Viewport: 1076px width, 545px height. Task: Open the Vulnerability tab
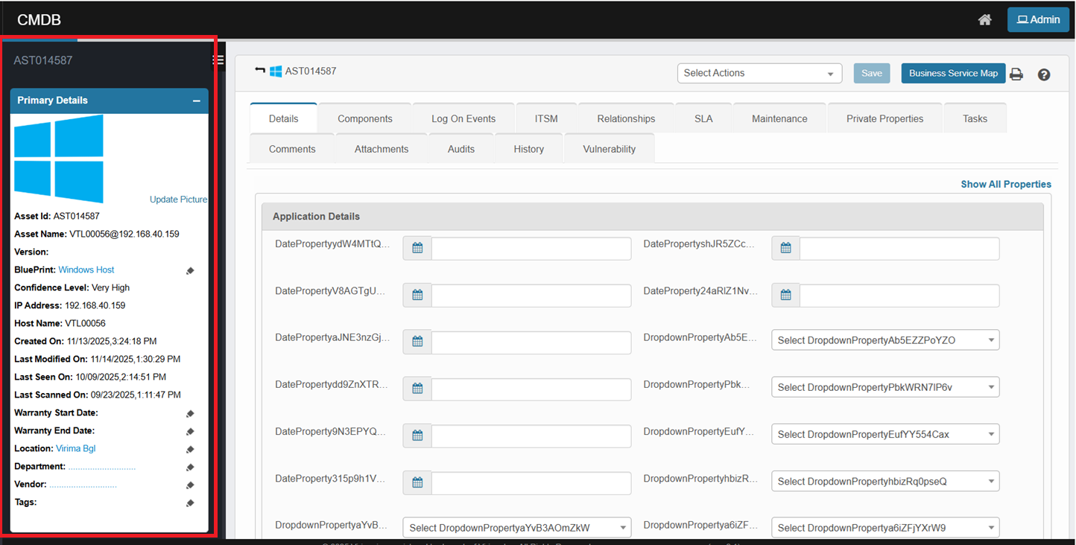click(x=609, y=149)
